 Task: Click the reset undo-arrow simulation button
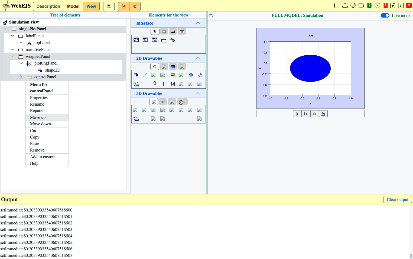click(323, 114)
